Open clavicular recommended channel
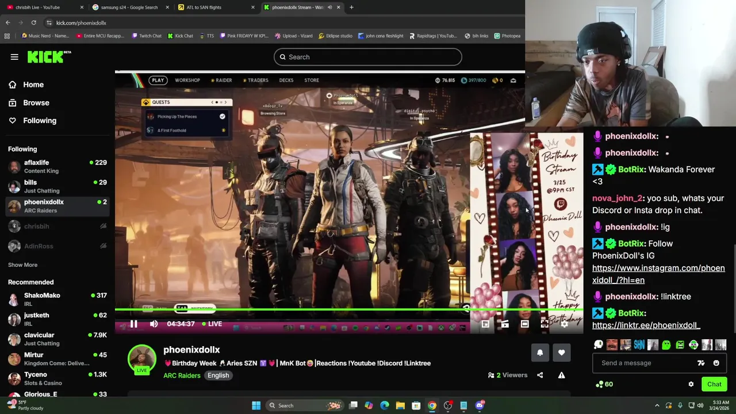Screen dimensions: 736x414 pyautogui.click(x=57, y=339)
